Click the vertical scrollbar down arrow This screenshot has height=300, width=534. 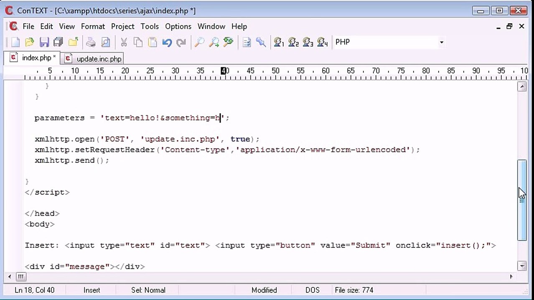point(522,266)
